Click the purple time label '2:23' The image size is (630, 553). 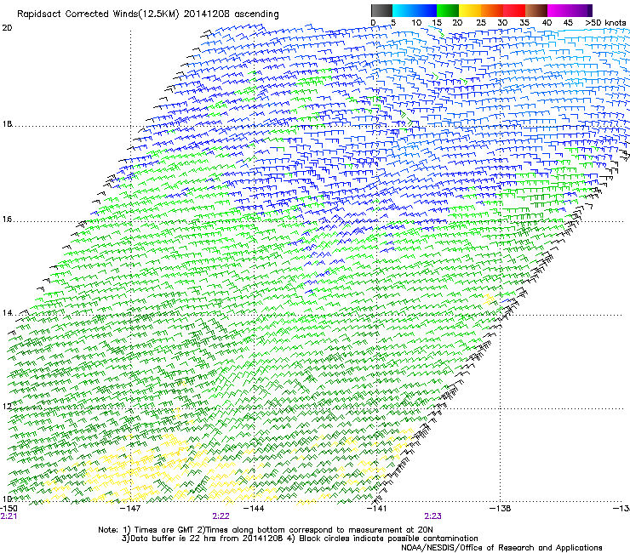click(432, 516)
